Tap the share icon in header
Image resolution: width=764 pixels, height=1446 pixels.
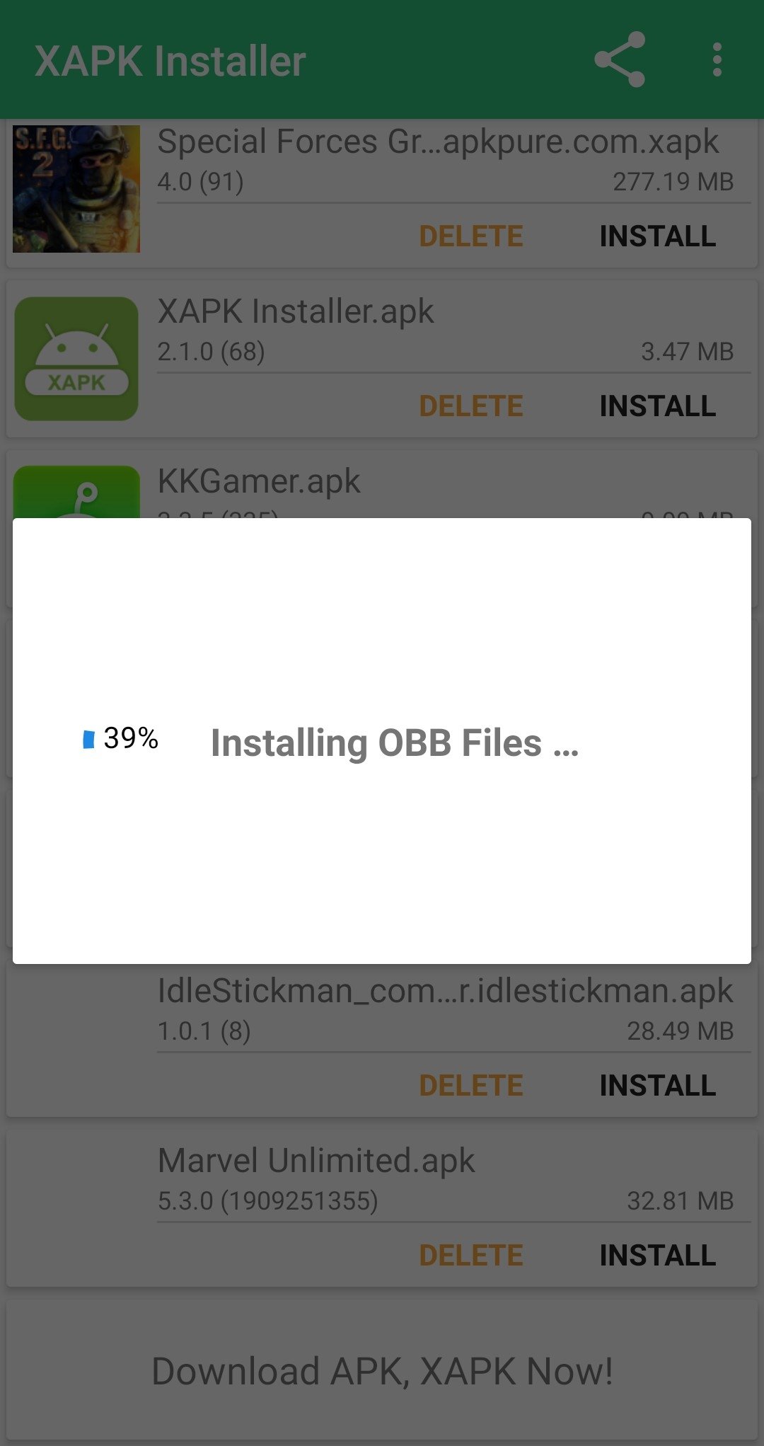pyautogui.click(x=620, y=59)
